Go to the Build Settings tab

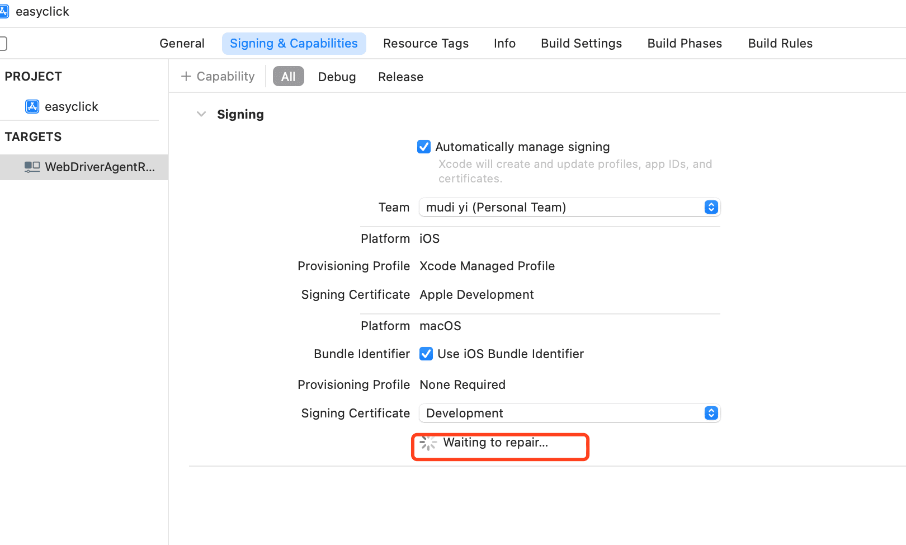click(581, 44)
